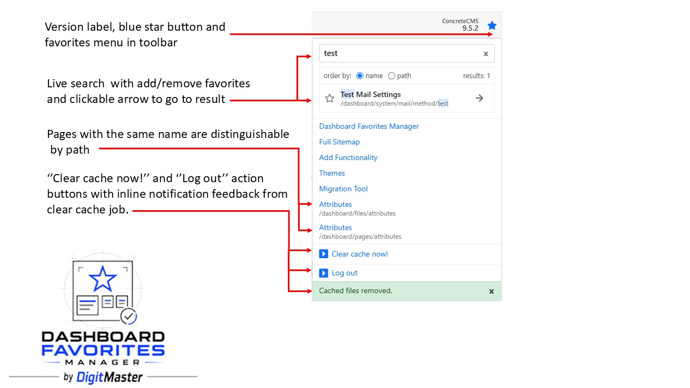Clear the search field with the x
This screenshot has width=690, height=388.
pyautogui.click(x=486, y=53)
